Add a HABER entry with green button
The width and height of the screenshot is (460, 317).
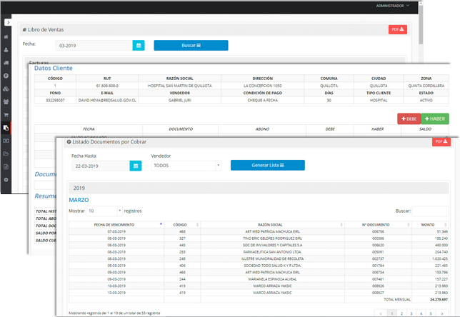coord(435,119)
